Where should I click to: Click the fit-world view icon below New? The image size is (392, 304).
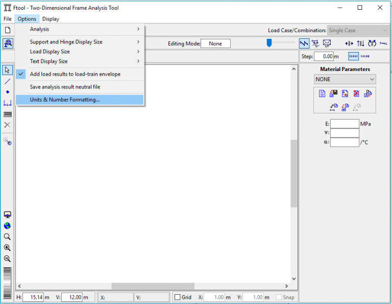tap(8, 43)
